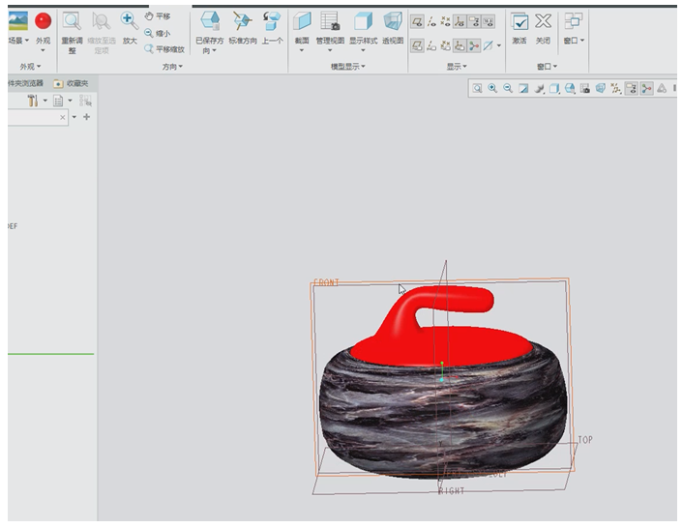
Task: Toggle annotation display in graphics toolbar
Action: 631,89
